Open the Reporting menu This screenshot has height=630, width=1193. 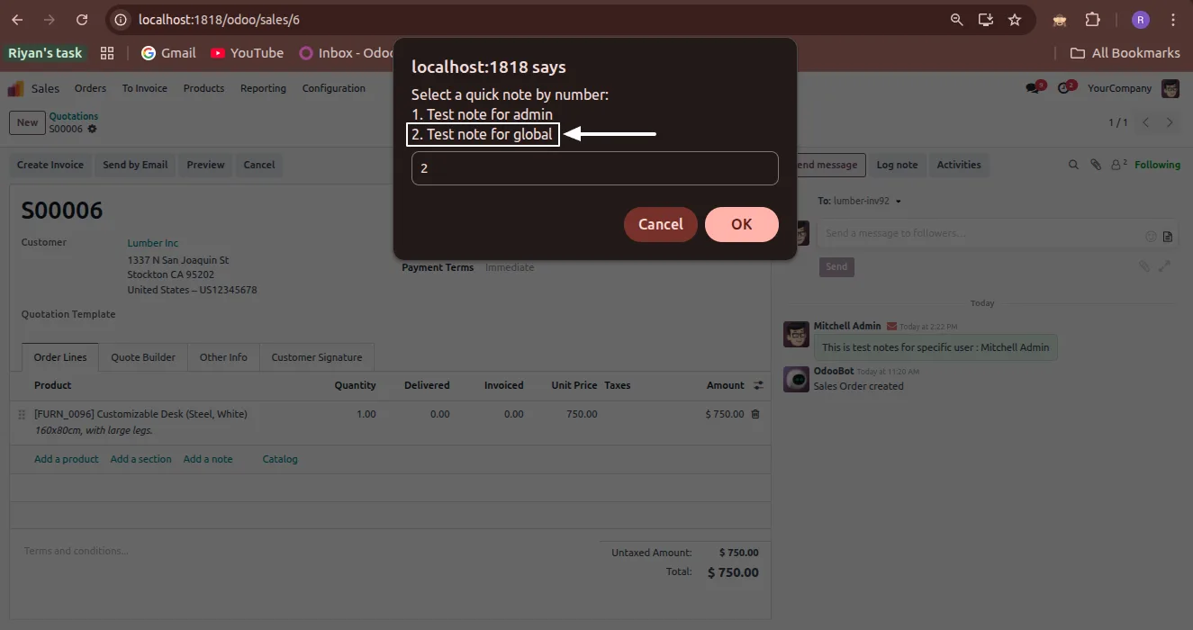point(263,88)
